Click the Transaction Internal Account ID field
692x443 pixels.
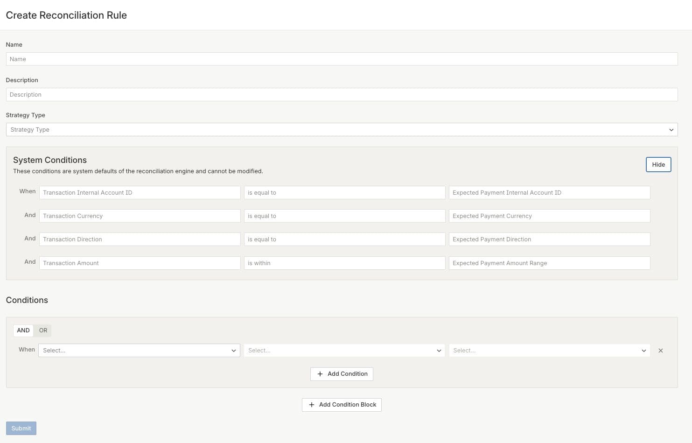[x=140, y=193]
